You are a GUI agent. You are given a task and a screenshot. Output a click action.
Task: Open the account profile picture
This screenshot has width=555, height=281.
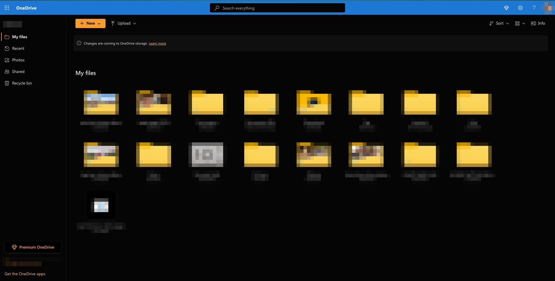point(548,8)
